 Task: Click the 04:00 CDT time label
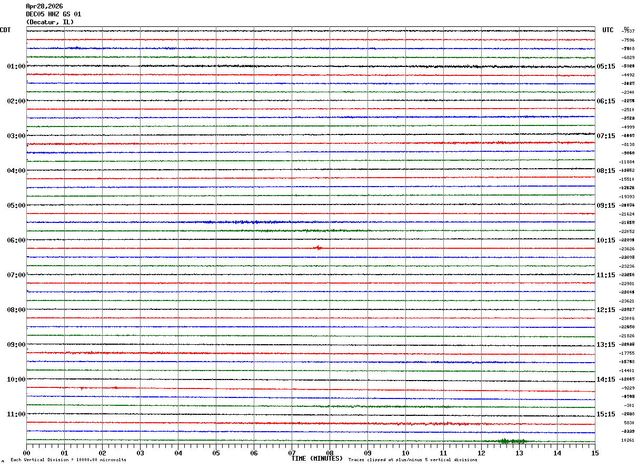click(16, 171)
